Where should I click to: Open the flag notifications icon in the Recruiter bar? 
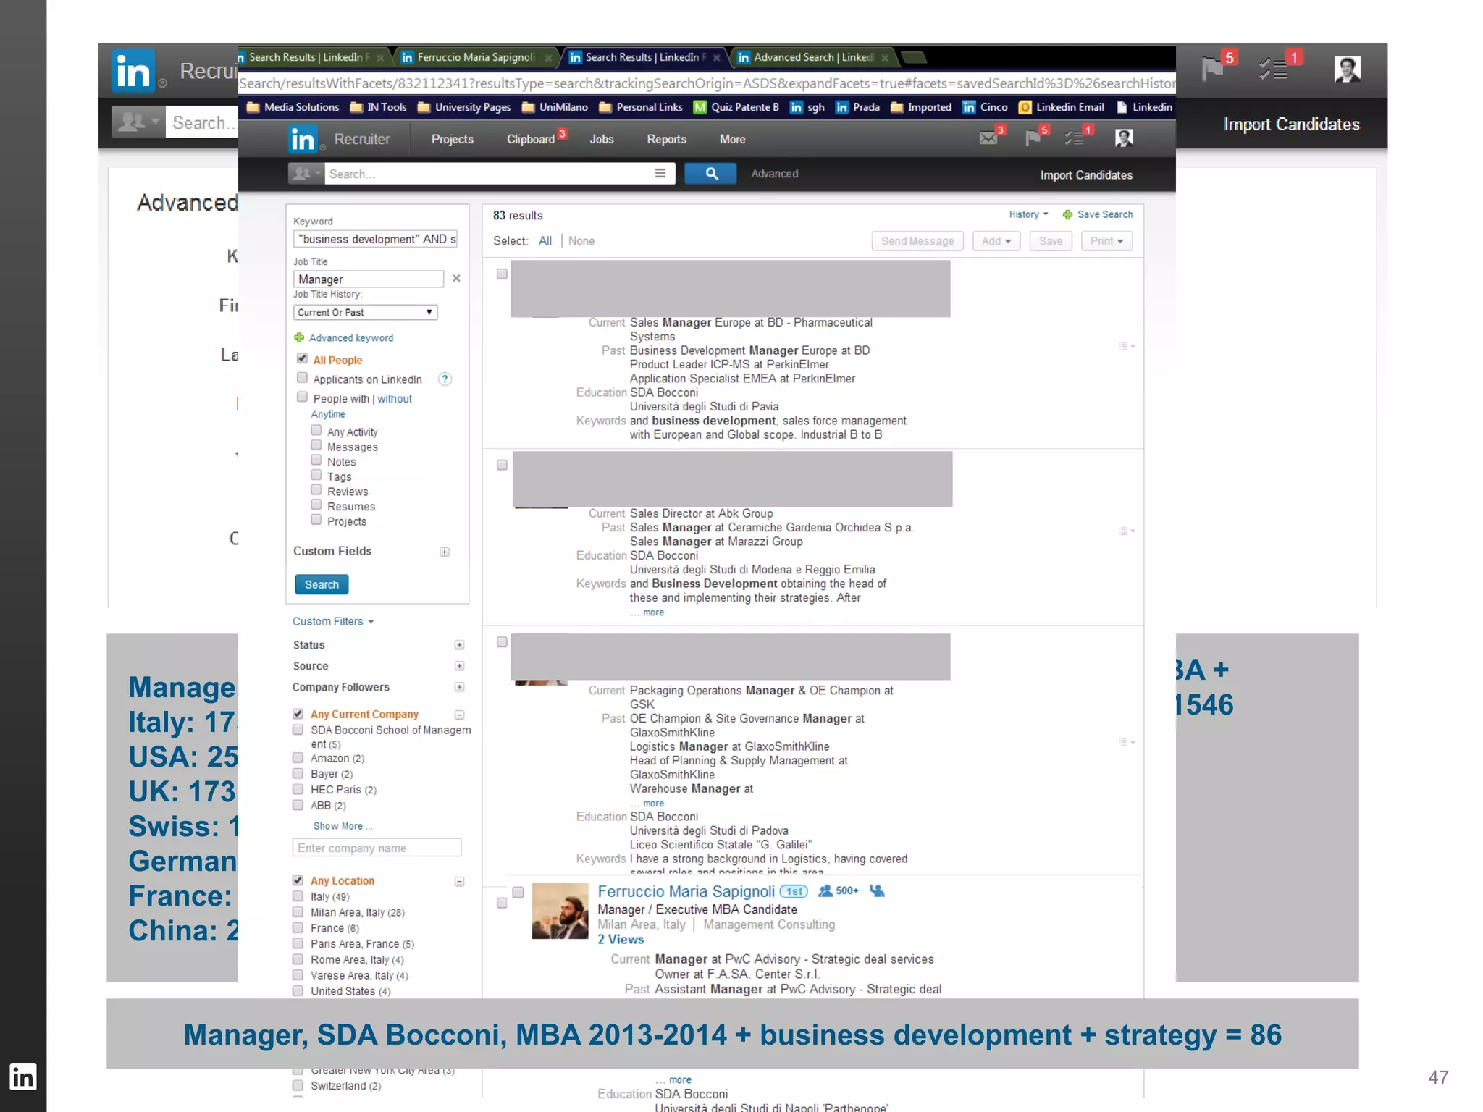pyautogui.click(x=1033, y=138)
